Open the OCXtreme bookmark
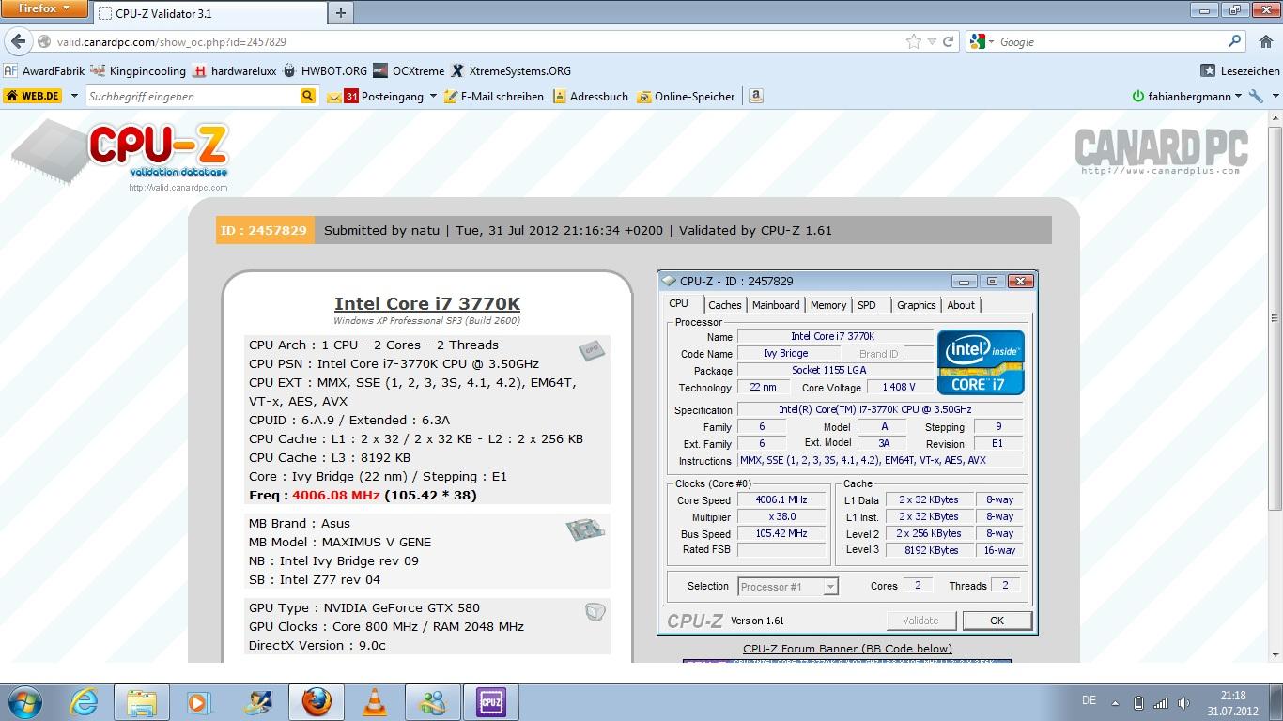This screenshot has width=1283, height=721. (409, 70)
